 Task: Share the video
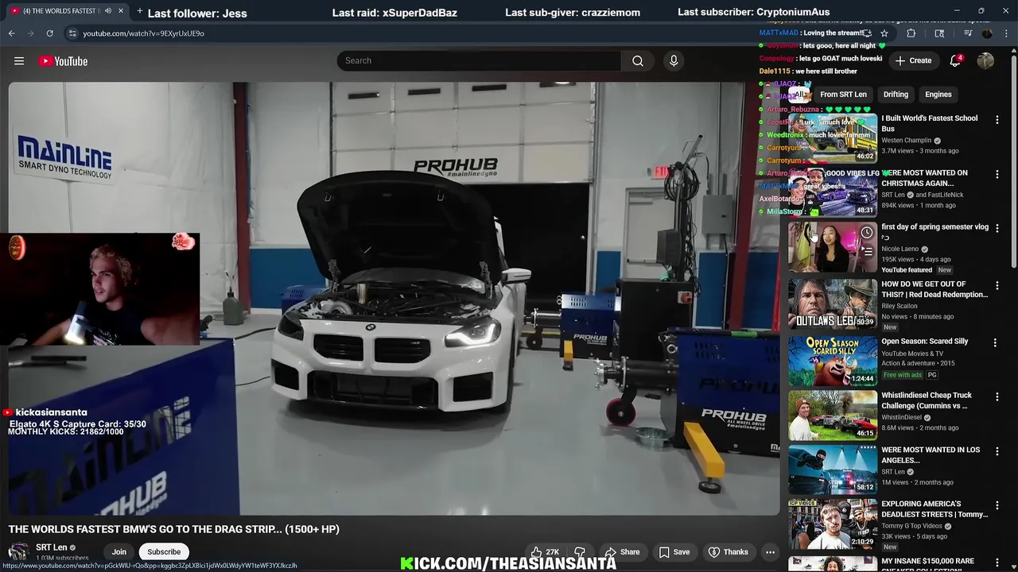point(622,552)
